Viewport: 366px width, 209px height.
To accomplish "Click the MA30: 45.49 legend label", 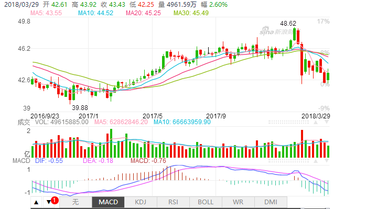I will 191,13.
